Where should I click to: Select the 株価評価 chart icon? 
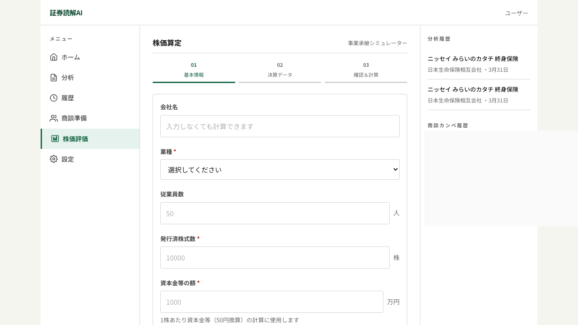55,139
